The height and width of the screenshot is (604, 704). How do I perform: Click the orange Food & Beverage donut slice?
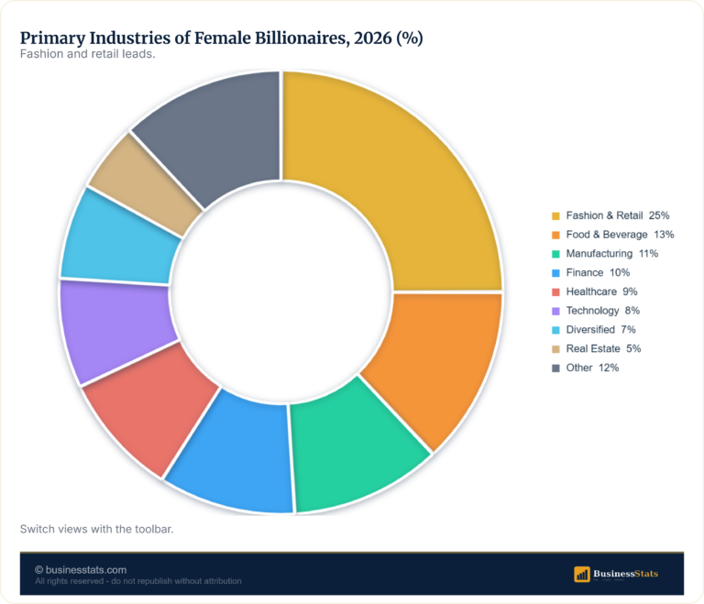438,361
